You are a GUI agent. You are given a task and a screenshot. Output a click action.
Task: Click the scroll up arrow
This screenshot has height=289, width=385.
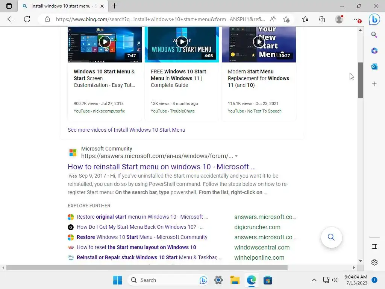360,30
